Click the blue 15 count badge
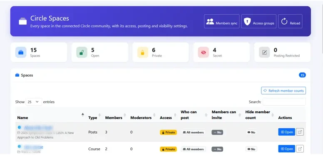 [302, 75]
